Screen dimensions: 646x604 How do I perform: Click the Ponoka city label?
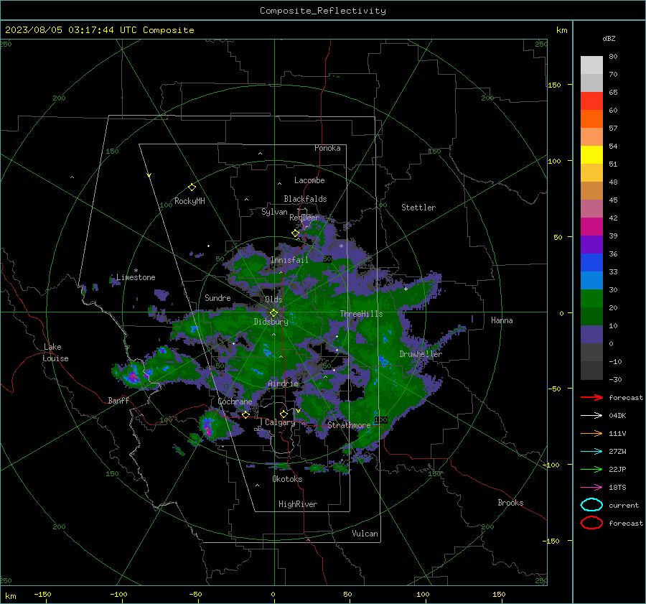tap(327, 148)
